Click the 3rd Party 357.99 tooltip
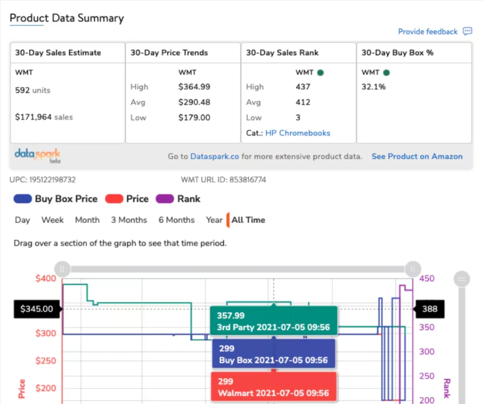 tap(274, 321)
